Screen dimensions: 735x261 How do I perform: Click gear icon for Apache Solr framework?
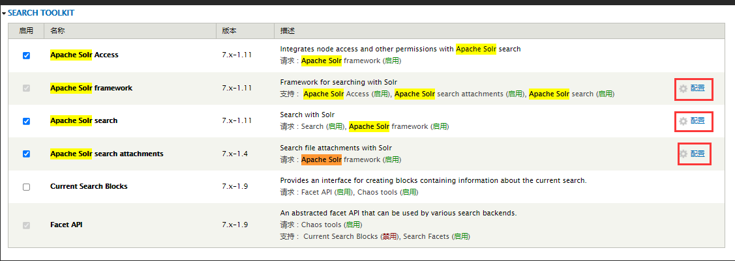pyautogui.click(x=683, y=89)
